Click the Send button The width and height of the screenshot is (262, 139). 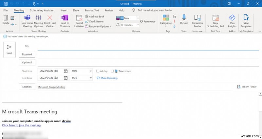9,50
